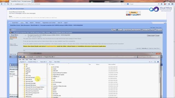
Task: Open Apache Software Foundation folder
Action: coord(60,73)
